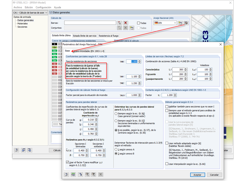246x181 pixels.
Task: Click the new-set icon next to Conjuntos row
Action: click(x=132, y=28)
